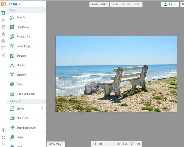Click the Clone Tool pop-out badge icon
This screenshot has width=184, height=147.
42,118
